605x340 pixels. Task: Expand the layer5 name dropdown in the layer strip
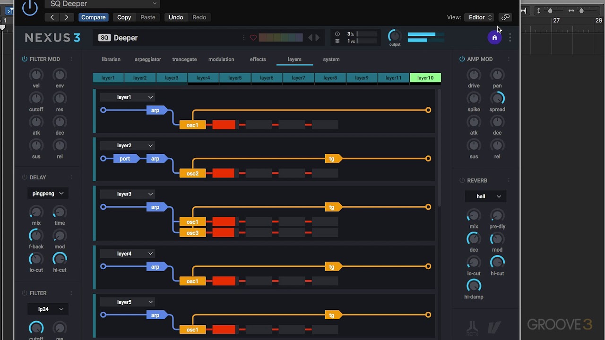coord(128,302)
